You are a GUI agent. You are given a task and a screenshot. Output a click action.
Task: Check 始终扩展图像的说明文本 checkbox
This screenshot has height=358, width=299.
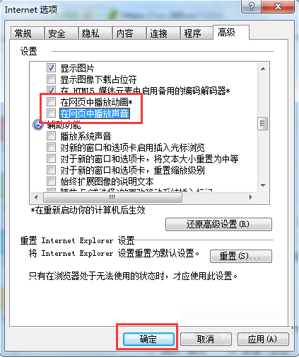coord(51,181)
